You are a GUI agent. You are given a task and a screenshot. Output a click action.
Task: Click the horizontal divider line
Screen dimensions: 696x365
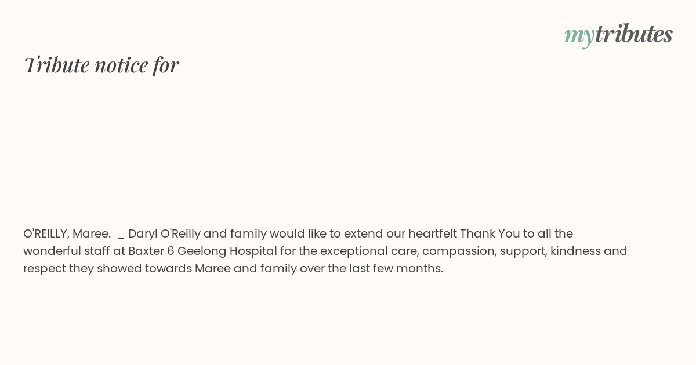[348, 206]
